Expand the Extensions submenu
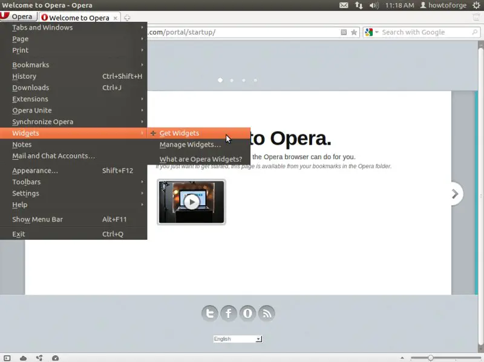 (x=73, y=99)
